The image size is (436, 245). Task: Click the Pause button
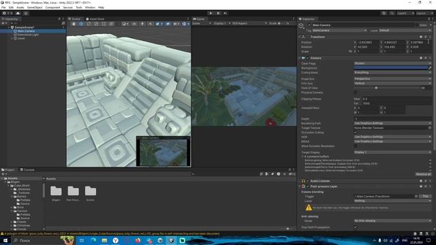tap(218, 13)
